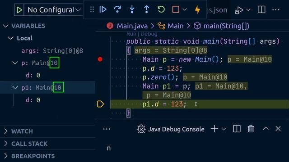Collapse variable p: Main@10
Image resolution: width=289 pixels, height=162 pixels.
click(x=15, y=63)
